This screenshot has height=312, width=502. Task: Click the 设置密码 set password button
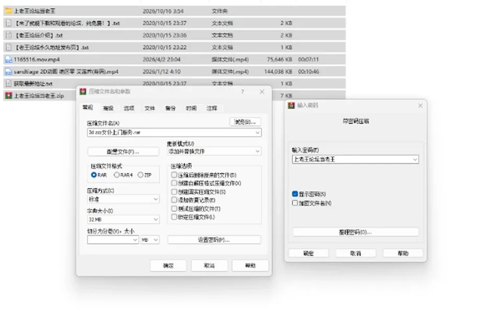(214, 240)
